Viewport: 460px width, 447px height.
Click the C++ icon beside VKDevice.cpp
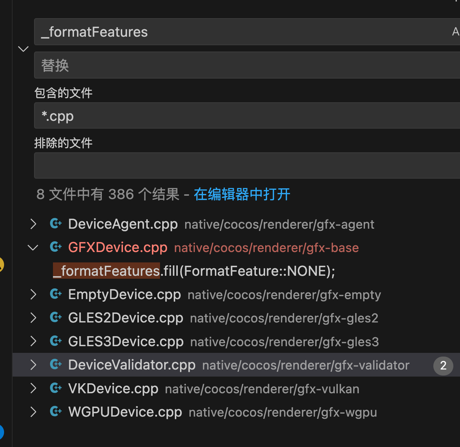pos(56,388)
